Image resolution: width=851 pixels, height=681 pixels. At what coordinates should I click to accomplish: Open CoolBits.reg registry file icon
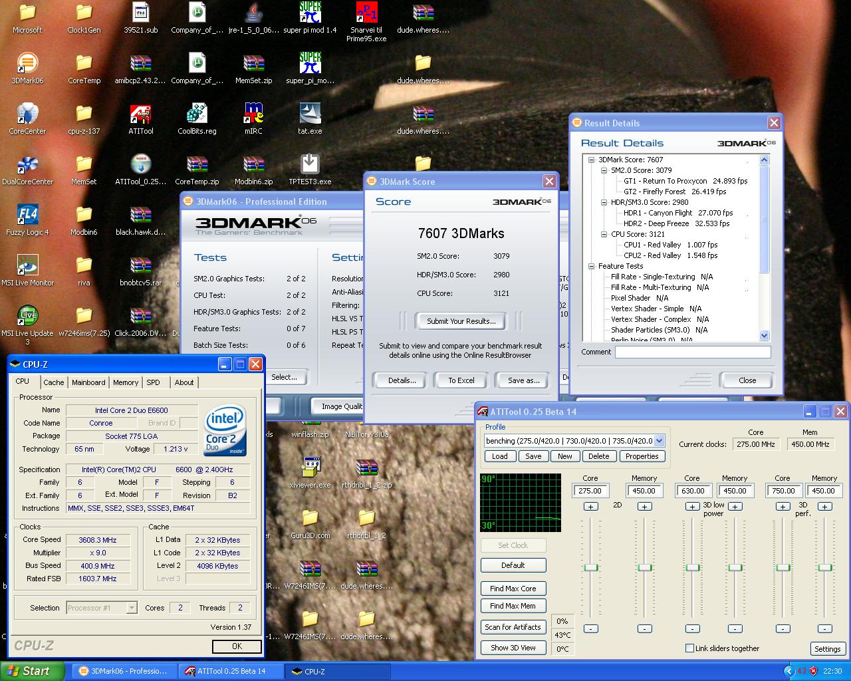click(197, 118)
